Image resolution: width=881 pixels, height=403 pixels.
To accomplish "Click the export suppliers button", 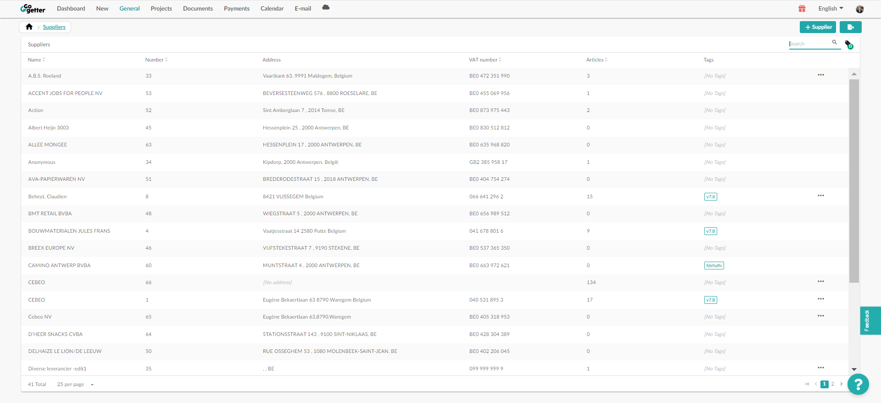I will pos(850,27).
